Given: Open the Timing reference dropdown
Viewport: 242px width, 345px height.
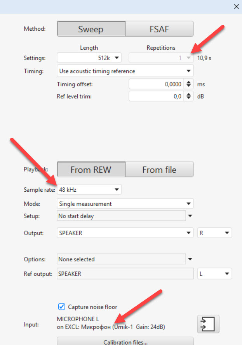Looking at the screenshot, I should click(x=125, y=71).
